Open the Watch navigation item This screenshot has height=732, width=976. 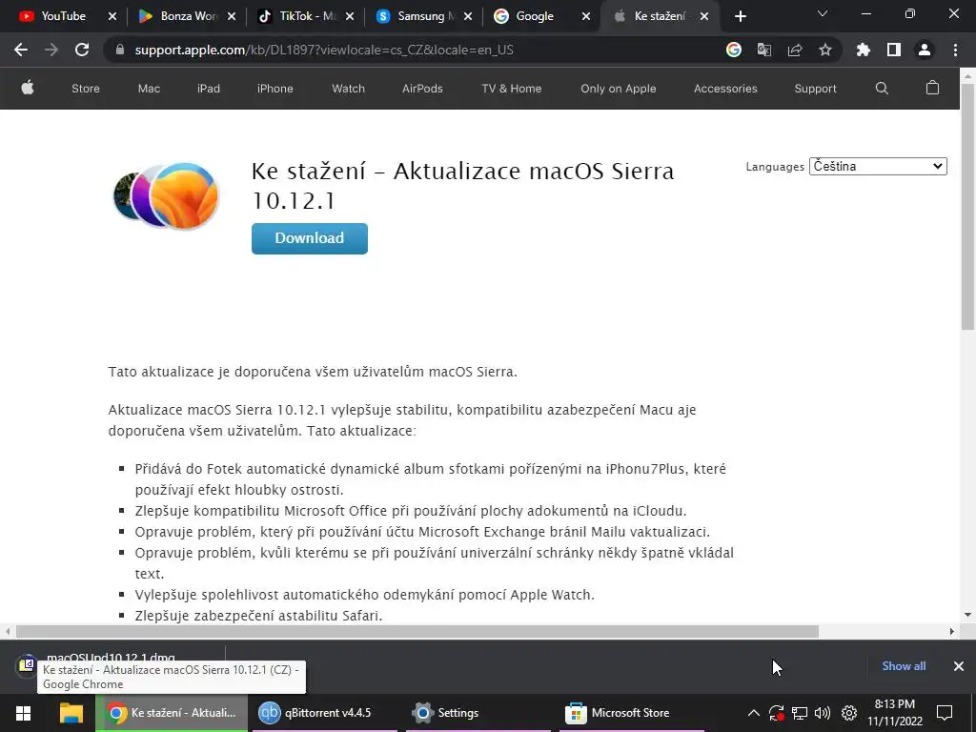[x=349, y=89]
